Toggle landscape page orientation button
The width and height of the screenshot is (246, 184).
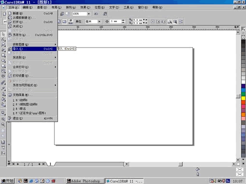tap(65, 22)
